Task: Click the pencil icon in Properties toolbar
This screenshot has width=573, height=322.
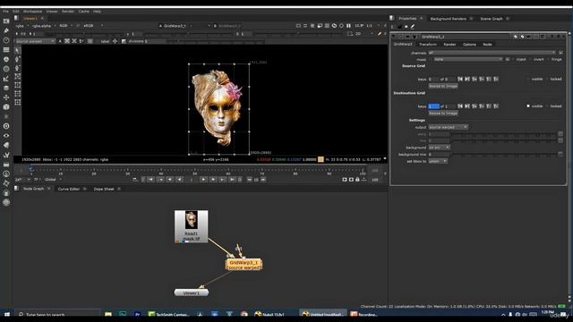Action: pyautogui.click(x=413, y=27)
